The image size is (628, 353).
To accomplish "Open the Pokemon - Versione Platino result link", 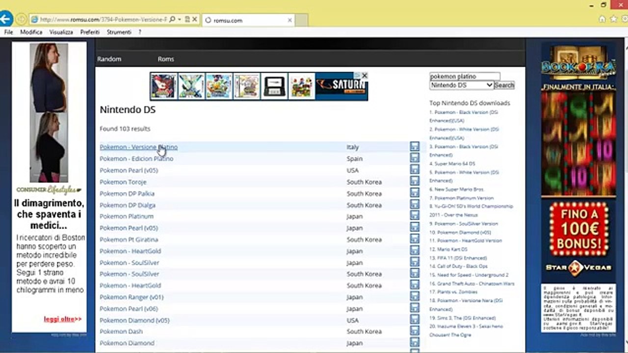I will click(138, 147).
